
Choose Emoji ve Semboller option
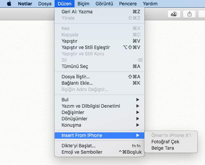pyautogui.click(x=82, y=152)
